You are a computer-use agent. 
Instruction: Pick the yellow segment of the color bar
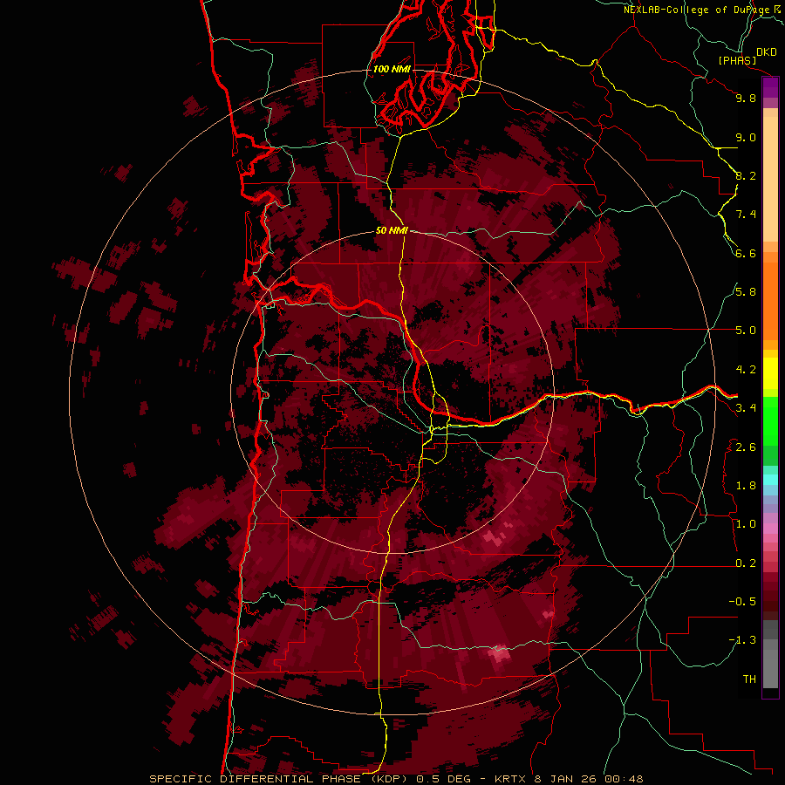point(770,373)
